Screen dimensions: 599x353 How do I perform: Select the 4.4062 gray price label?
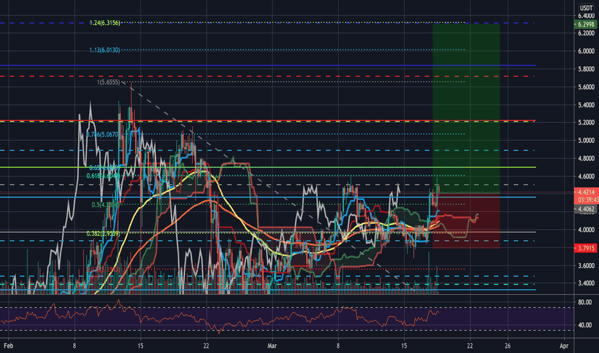pos(586,209)
